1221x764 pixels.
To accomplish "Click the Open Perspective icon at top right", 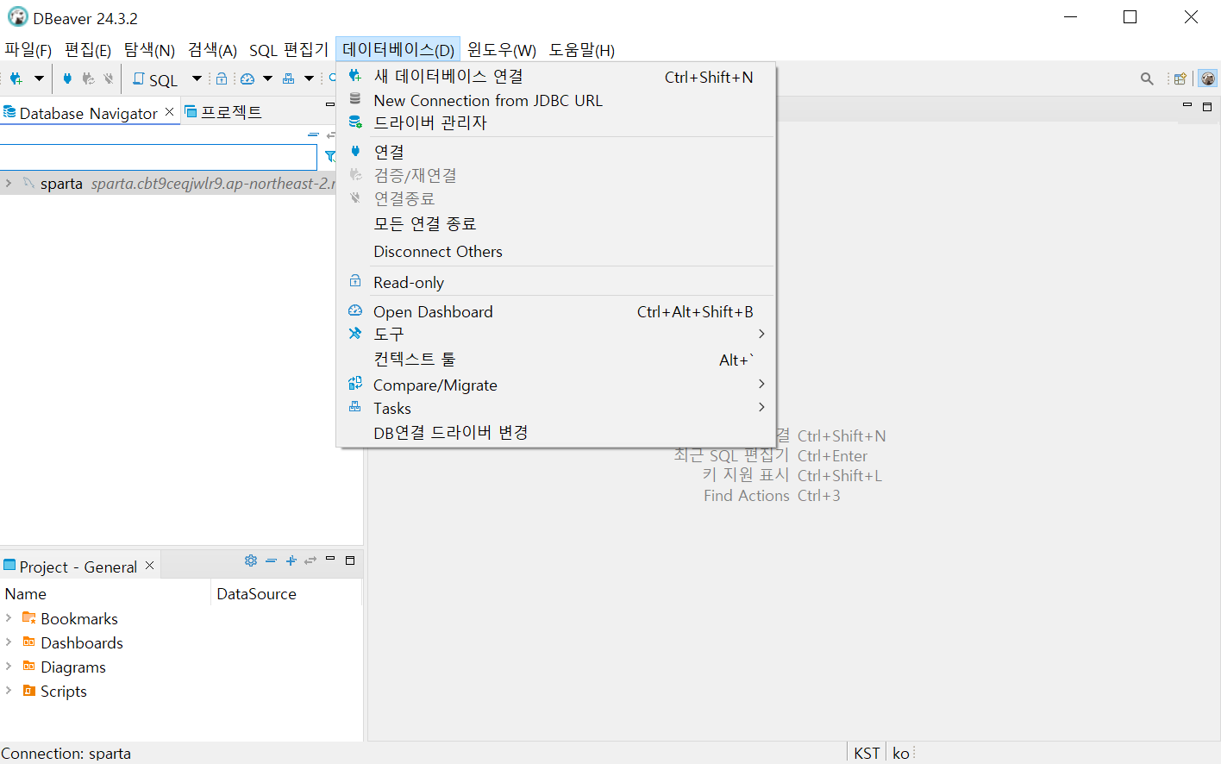I will [x=1180, y=78].
